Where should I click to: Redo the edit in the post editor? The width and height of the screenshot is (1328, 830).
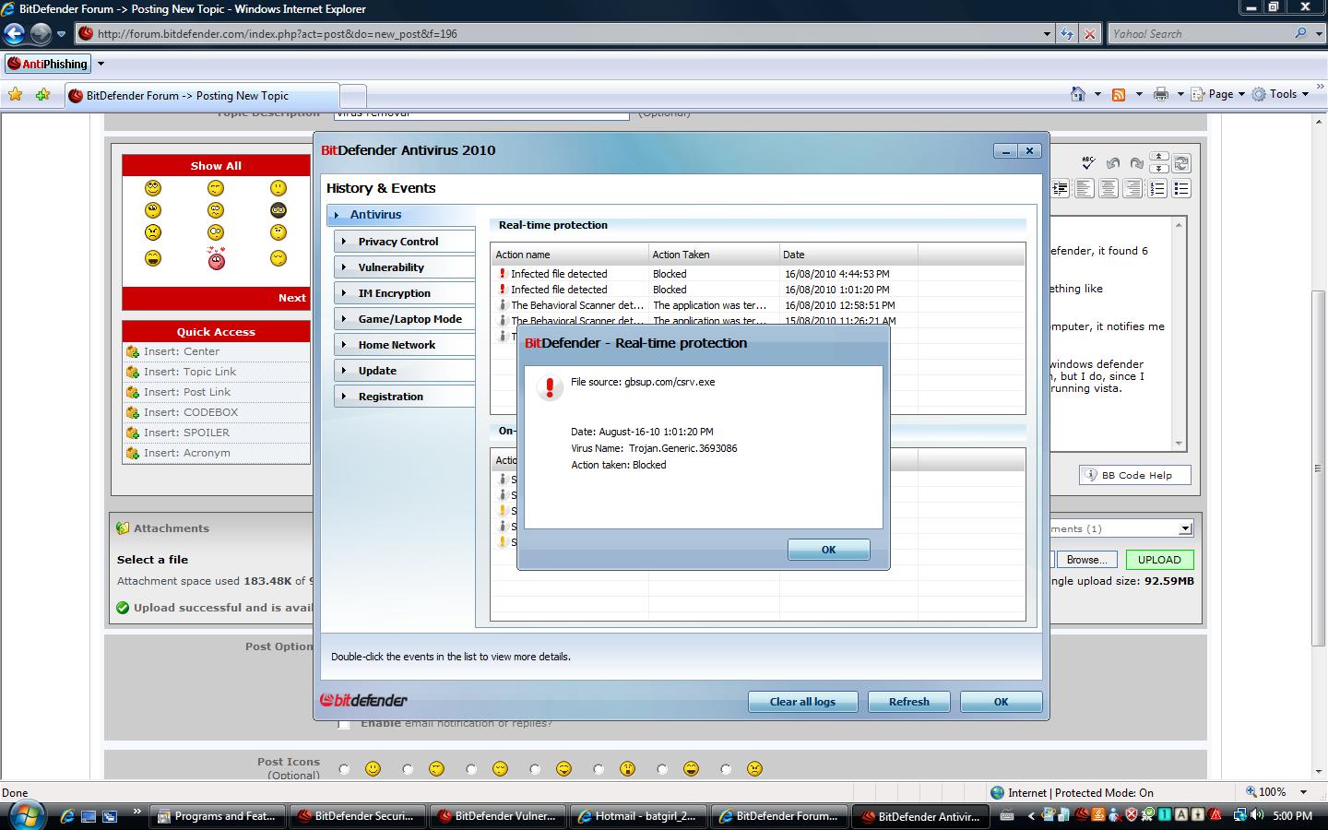point(1136,163)
